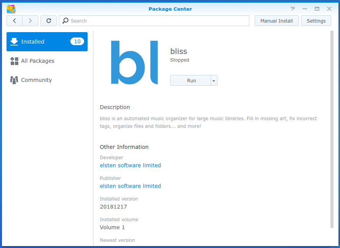Open Publisher link elsten software limited
The image size is (340, 248).
click(x=130, y=186)
